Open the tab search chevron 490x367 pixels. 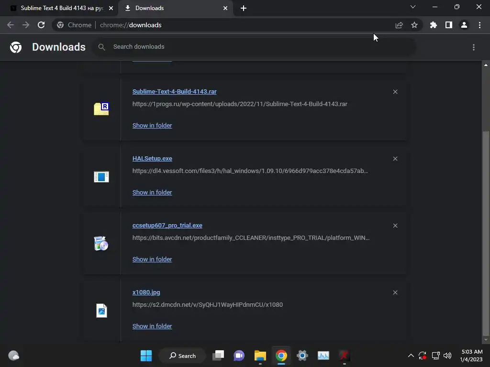413,7
